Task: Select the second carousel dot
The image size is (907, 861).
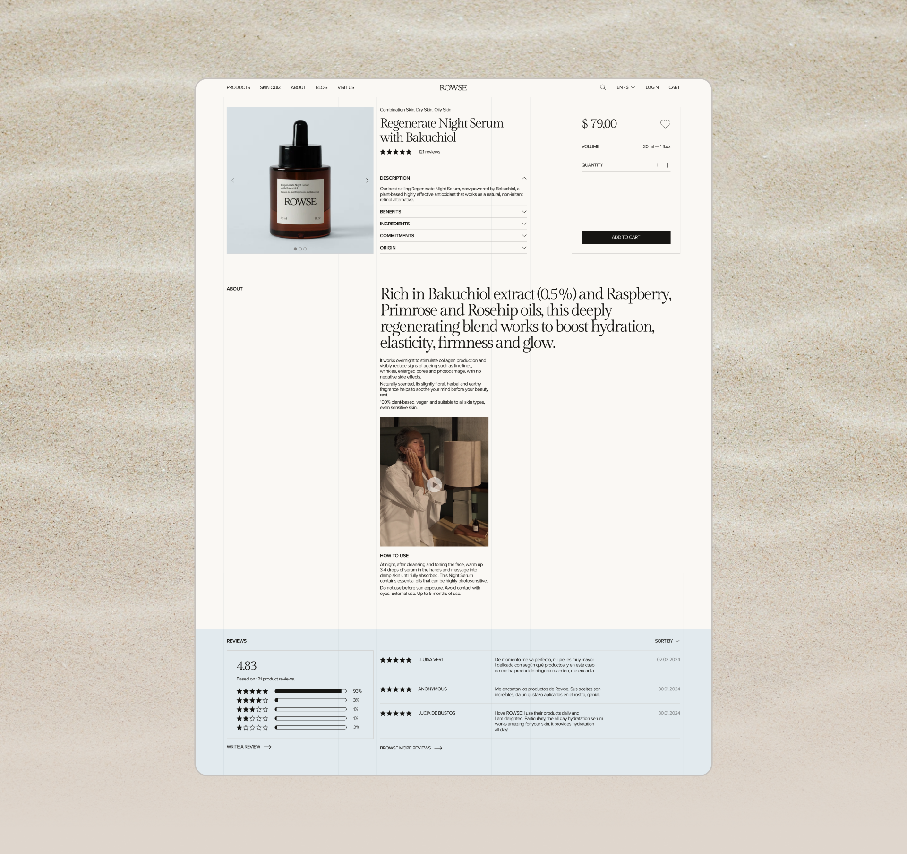Action: (300, 249)
